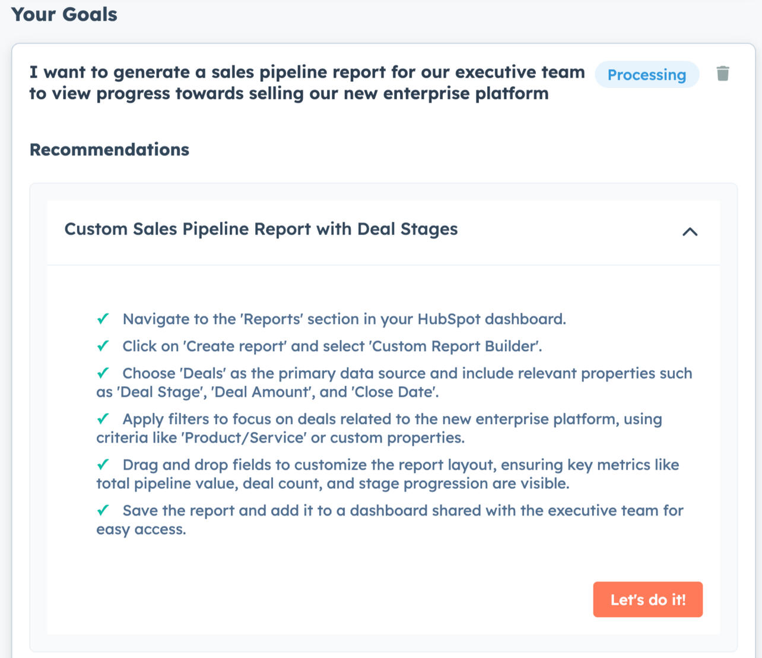Click the 'Processing' status pill

point(647,75)
